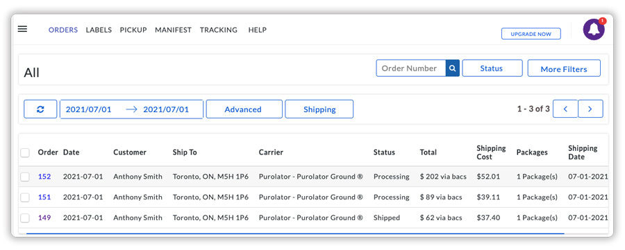Open order 149 link
This screenshot has height=250, width=625.
44,218
